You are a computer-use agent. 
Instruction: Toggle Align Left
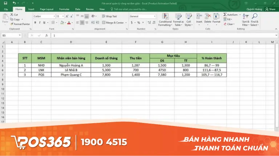[78, 23]
